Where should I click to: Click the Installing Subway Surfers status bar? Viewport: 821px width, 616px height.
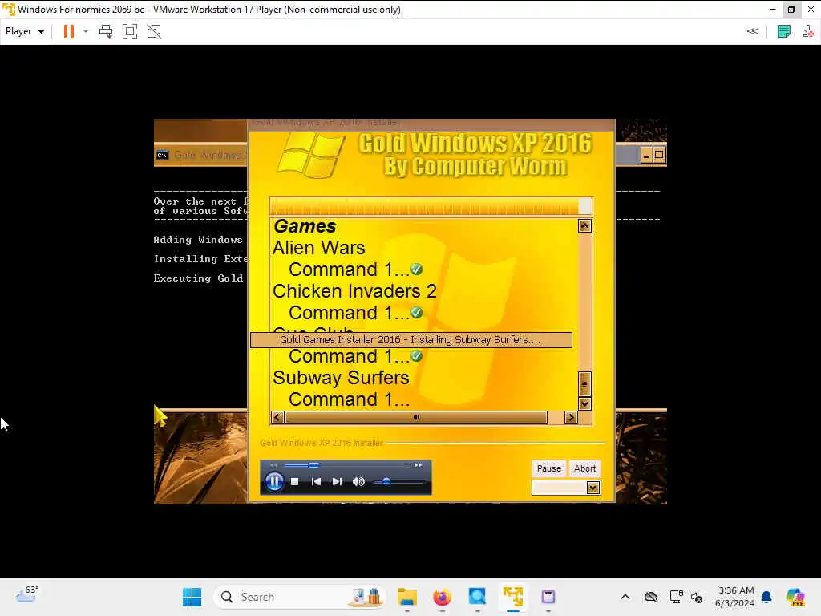pyautogui.click(x=411, y=340)
